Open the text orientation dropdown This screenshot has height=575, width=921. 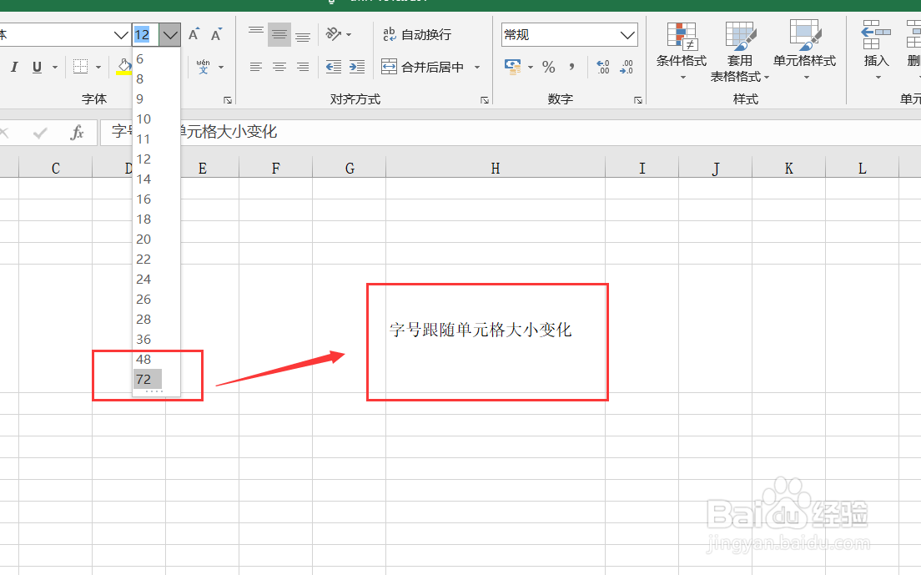(349, 34)
